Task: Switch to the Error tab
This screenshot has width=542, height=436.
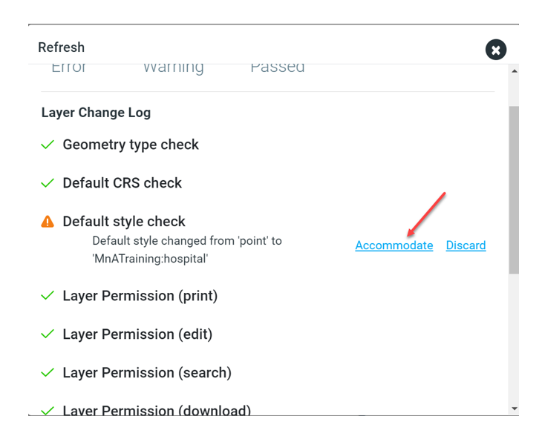Action: coord(69,67)
